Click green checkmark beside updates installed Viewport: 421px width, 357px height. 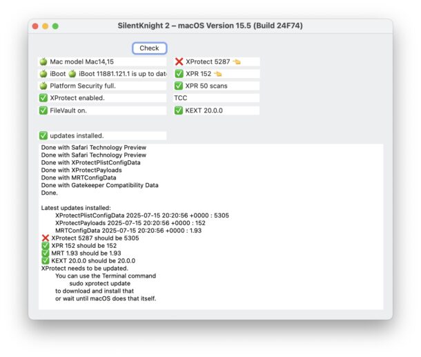43,135
